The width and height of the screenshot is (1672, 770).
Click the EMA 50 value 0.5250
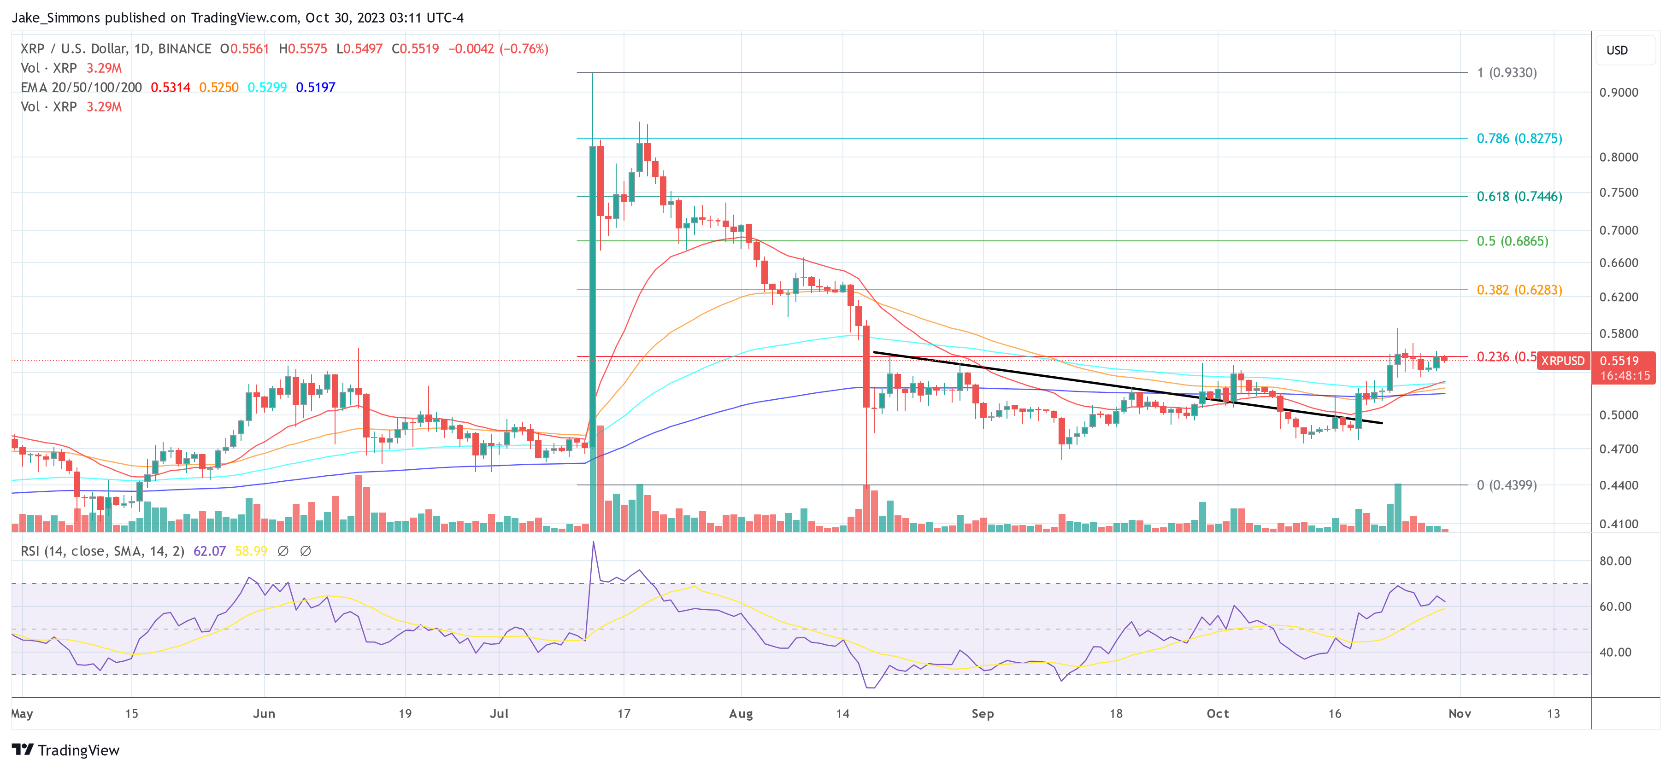219,87
